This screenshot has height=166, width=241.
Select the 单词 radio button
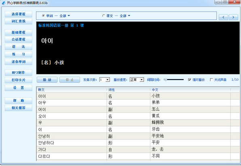click(43, 16)
